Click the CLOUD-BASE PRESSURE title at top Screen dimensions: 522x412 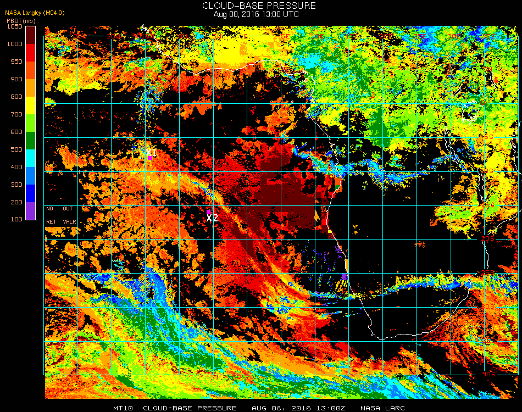click(x=259, y=5)
